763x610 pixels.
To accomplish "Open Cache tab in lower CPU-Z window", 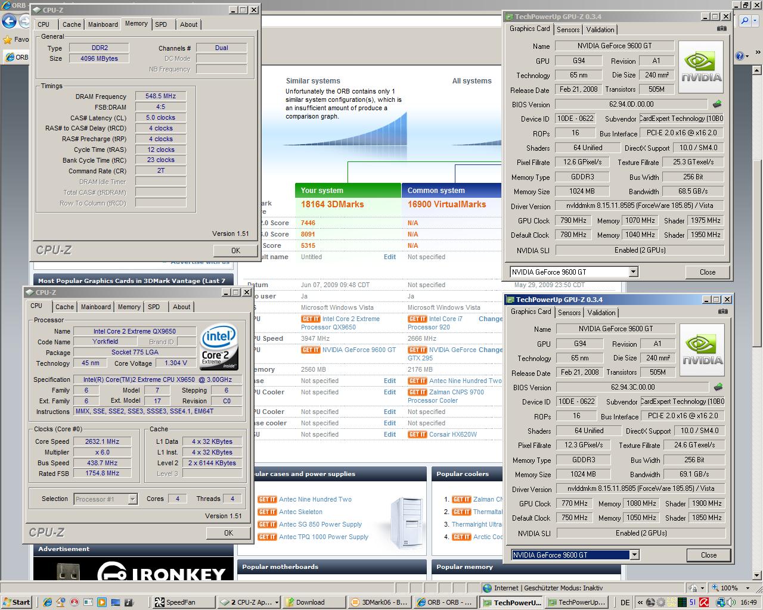I will point(64,307).
